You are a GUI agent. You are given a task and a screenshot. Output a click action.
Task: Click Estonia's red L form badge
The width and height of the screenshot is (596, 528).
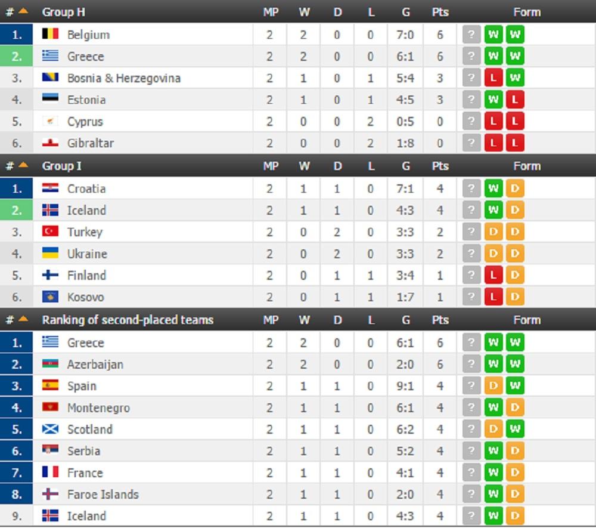click(x=515, y=100)
